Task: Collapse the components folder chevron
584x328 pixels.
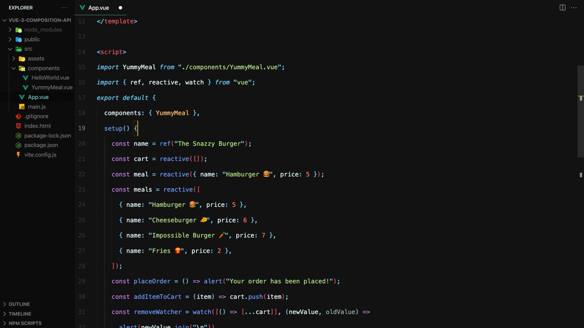Action: (14, 68)
